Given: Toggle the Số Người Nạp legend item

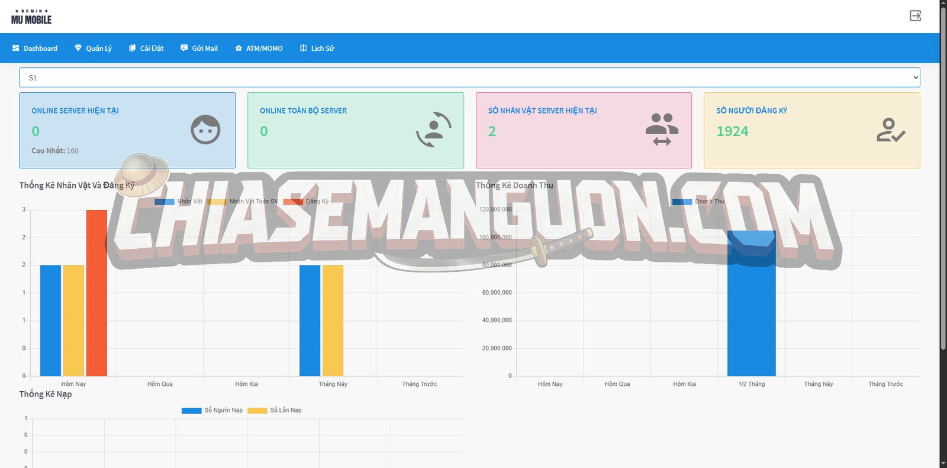Looking at the screenshot, I should pyautogui.click(x=212, y=410).
